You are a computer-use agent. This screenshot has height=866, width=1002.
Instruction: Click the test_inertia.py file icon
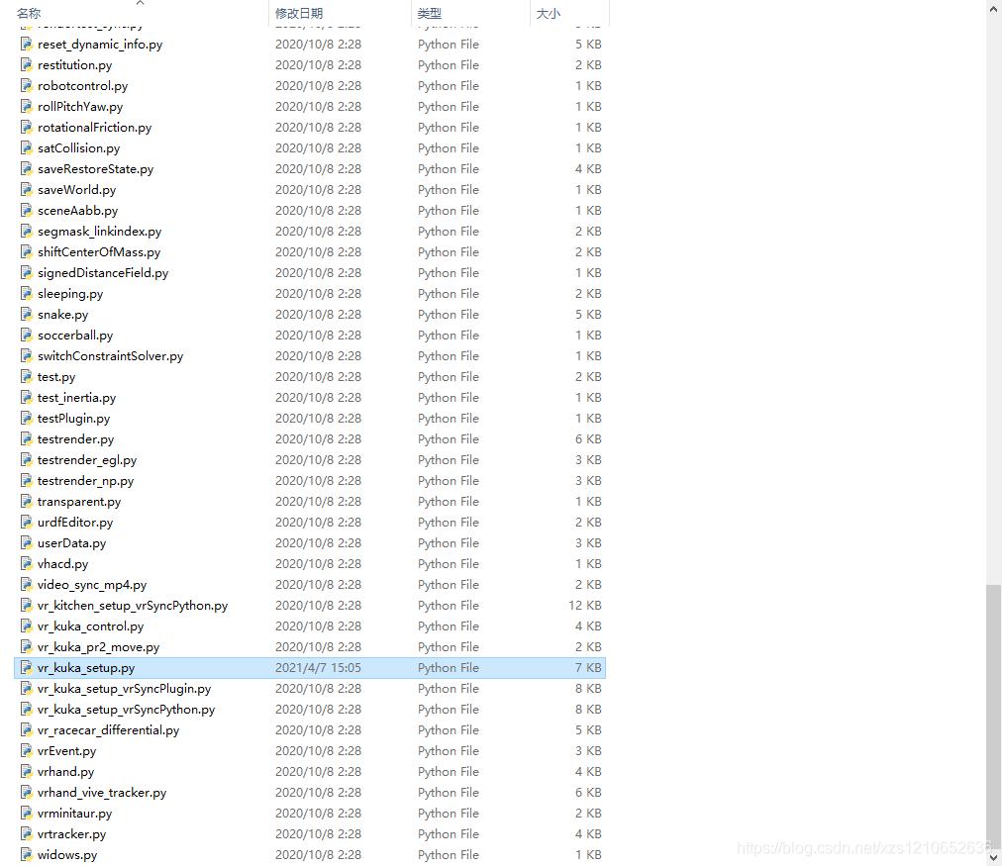pos(26,397)
